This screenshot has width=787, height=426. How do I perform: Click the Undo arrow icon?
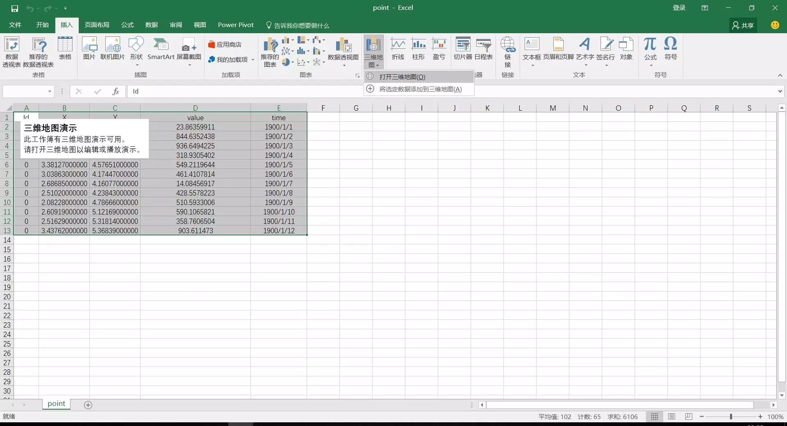pos(30,8)
